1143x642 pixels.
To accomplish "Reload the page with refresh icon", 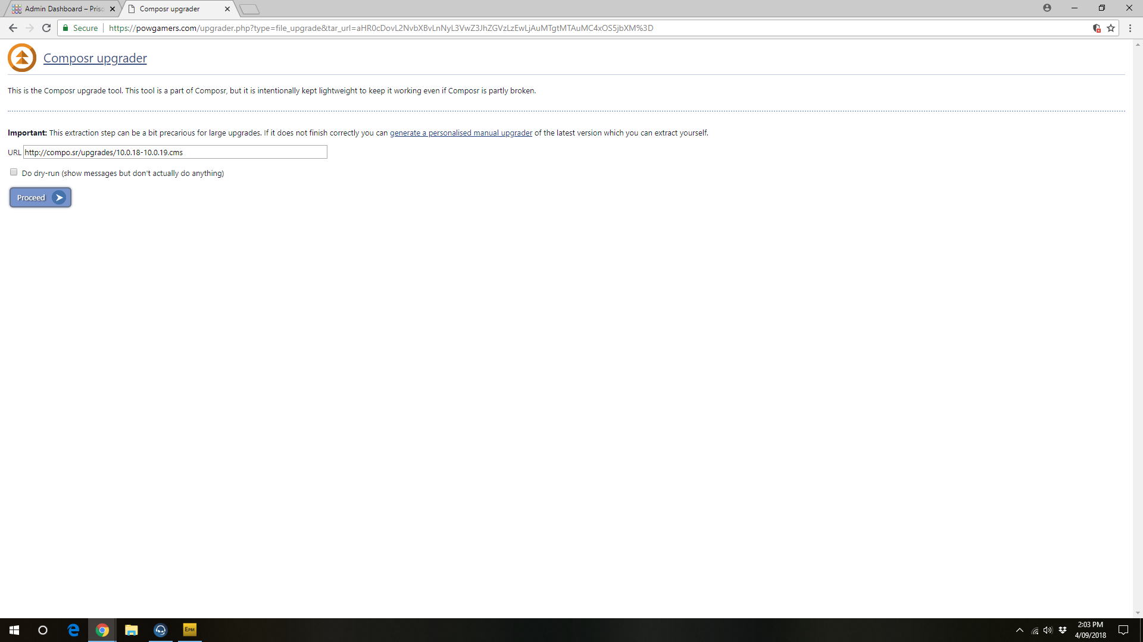I will click(x=46, y=28).
